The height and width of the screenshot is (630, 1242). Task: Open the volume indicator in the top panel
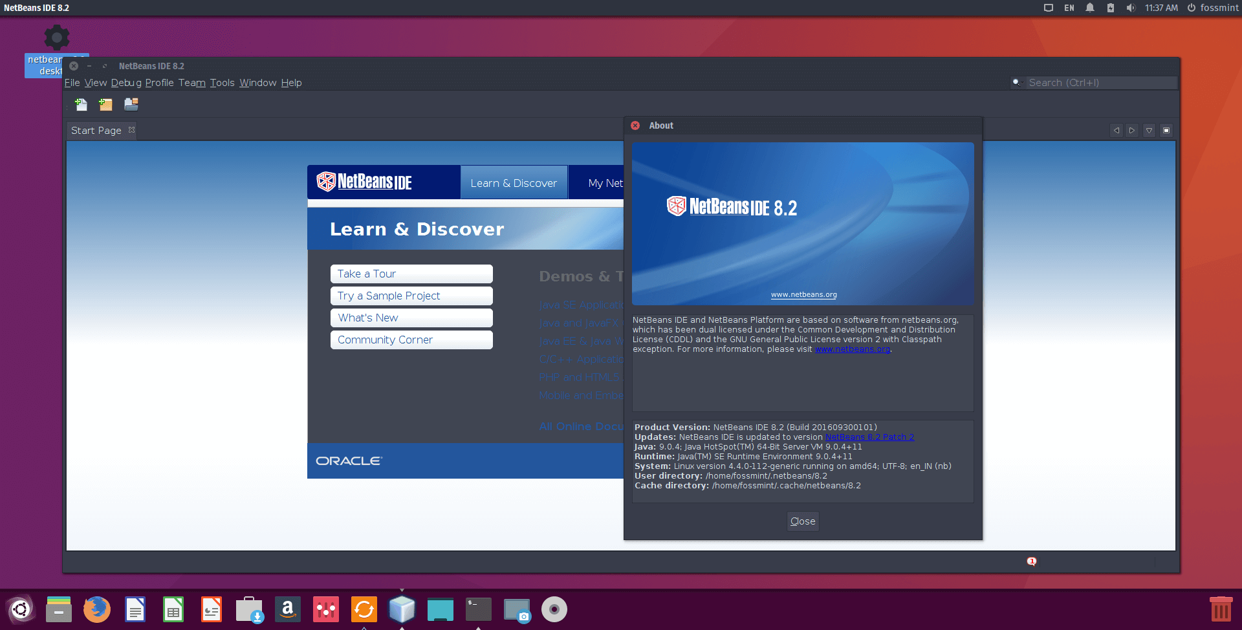(1131, 8)
